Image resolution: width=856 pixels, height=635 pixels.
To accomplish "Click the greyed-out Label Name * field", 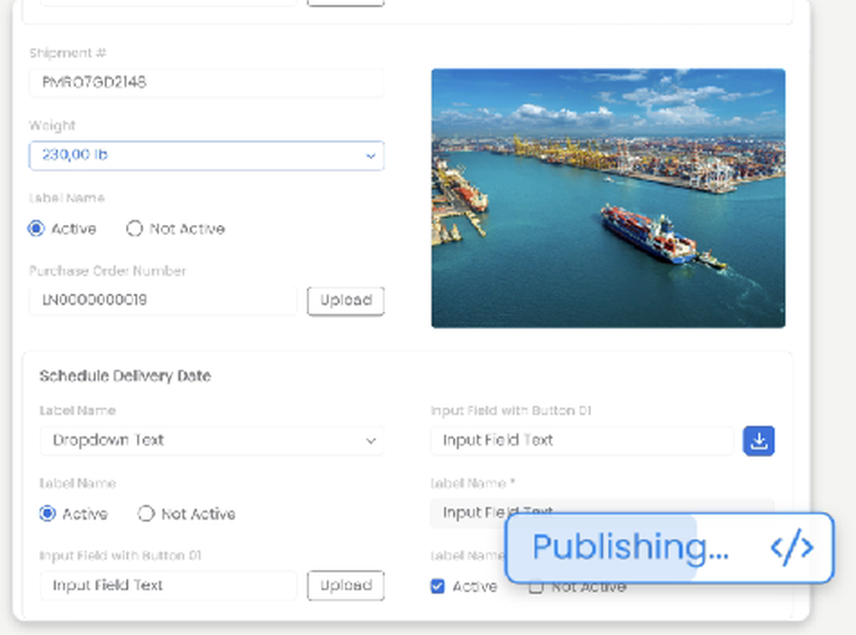I will pos(581,513).
